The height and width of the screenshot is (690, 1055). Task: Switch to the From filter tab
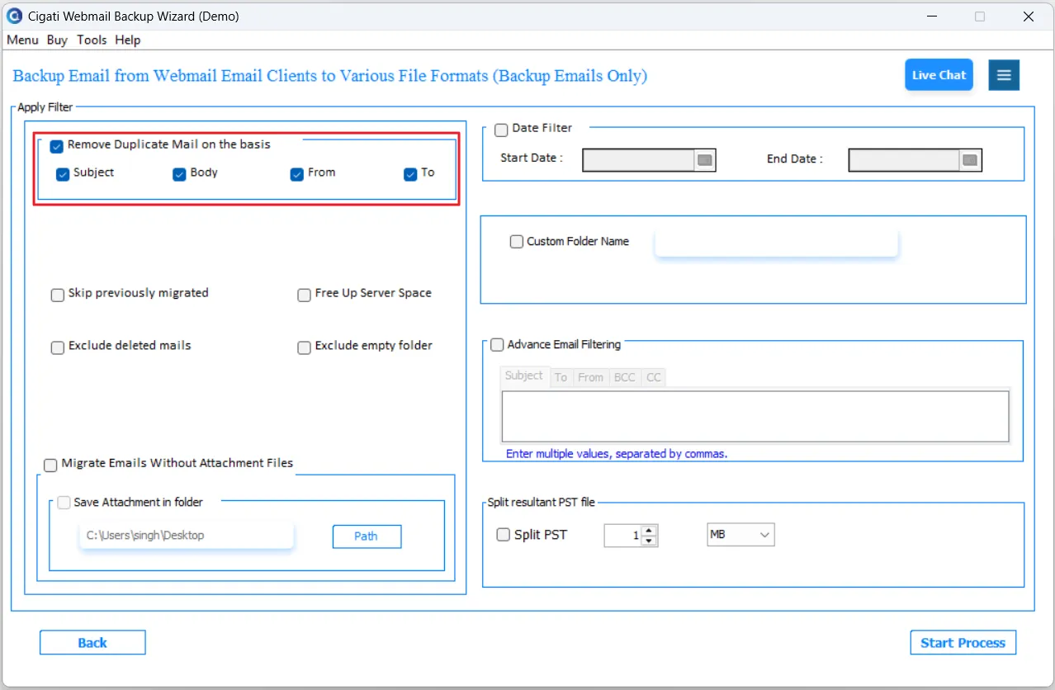coord(590,377)
